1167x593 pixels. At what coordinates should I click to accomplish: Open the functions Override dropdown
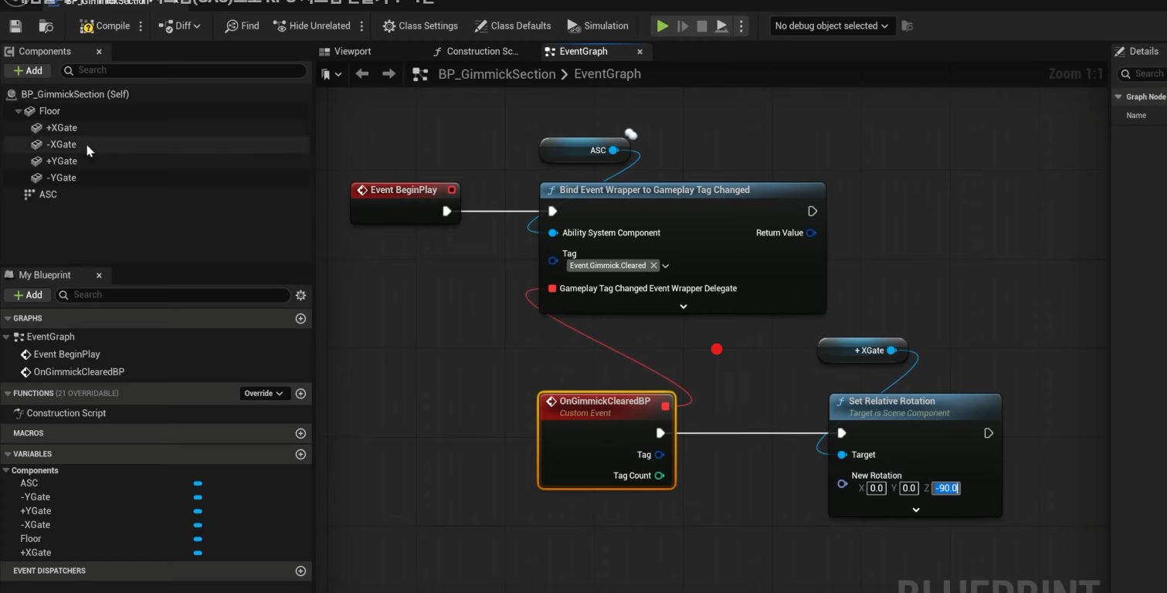[x=263, y=394]
